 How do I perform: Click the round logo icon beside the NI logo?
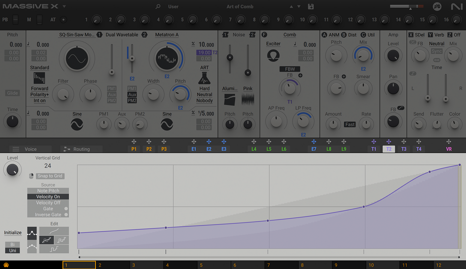437,7
